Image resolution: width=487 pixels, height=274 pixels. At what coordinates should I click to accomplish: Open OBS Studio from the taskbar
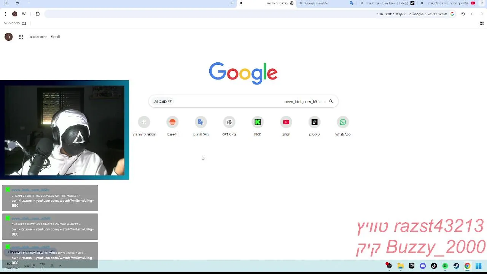(x=389, y=266)
